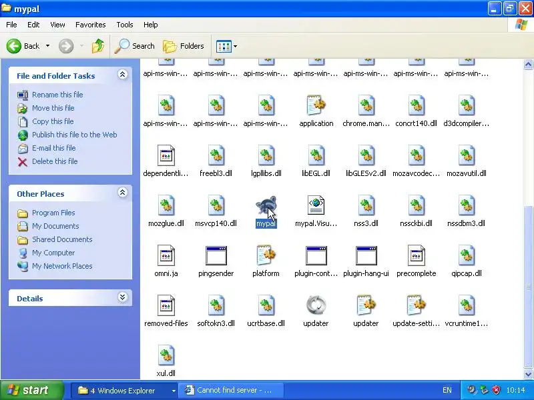Select chrome.man... file icon

(x=366, y=105)
